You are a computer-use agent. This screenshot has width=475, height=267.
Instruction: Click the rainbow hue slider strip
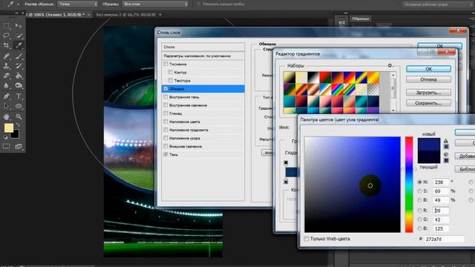point(409,185)
